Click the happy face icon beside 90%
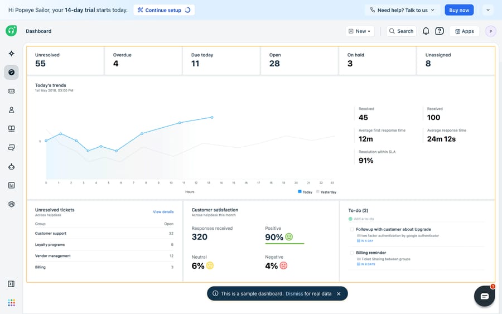Viewport: 502px width, 314px height. point(289,237)
